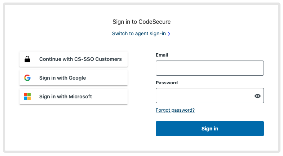Click the vertical divider between sign-in options
The height and width of the screenshot is (156, 283).
(x=142, y=89)
